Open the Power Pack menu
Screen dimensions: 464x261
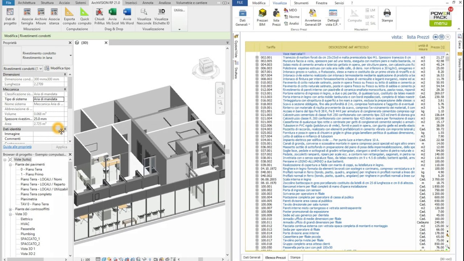[440, 17]
